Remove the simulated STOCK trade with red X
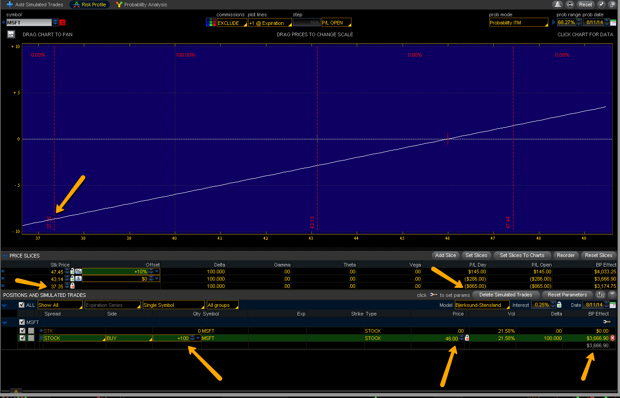This screenshot has width=620, height=398. point(613,338)
